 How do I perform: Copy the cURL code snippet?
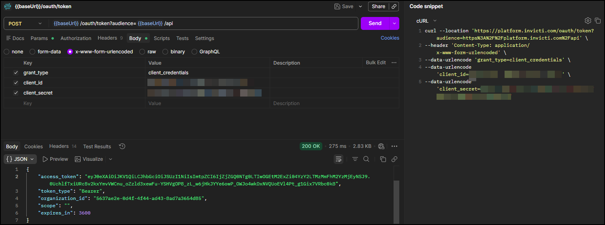(x=597, y=21)
